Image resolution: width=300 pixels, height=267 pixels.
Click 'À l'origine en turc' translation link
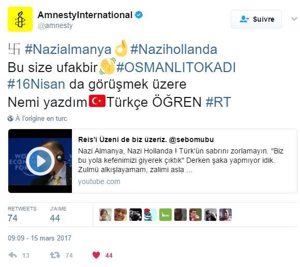click(x=41, y=119)
